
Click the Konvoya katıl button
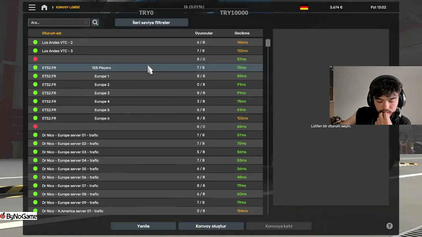(279, 226)
